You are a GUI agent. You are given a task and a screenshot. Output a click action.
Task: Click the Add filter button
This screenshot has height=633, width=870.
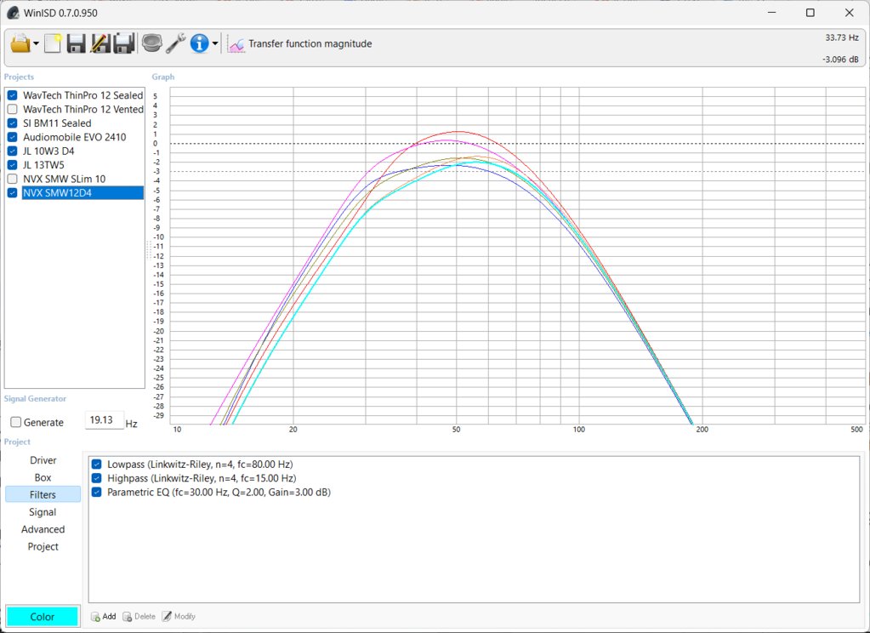pos(104,616)
